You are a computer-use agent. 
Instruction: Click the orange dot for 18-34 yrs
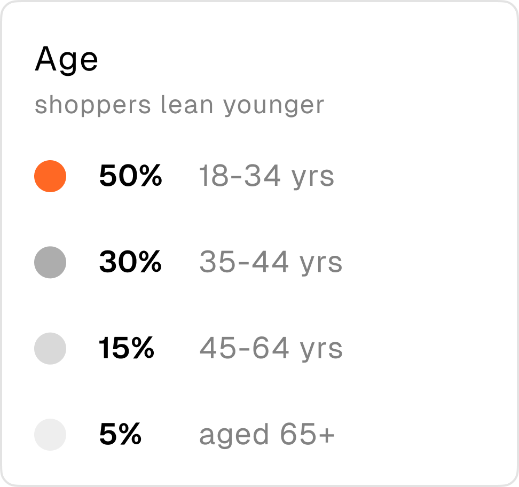(50, 176)
